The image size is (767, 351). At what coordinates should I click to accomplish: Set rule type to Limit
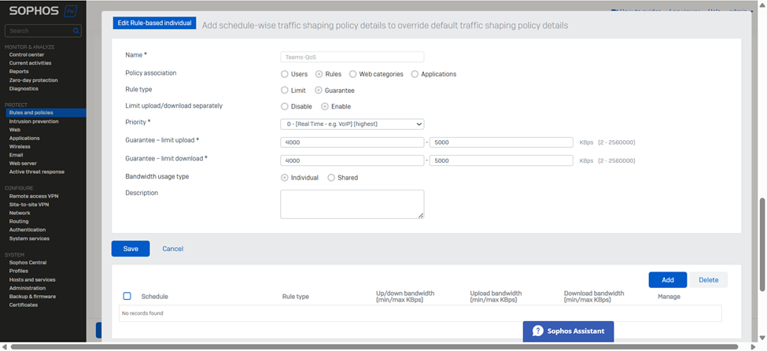coord(285,91)
